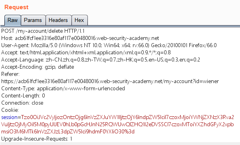This screenshot has width=240, height=145.
Task: Click the Cookie header label
Action: (10, 110)
